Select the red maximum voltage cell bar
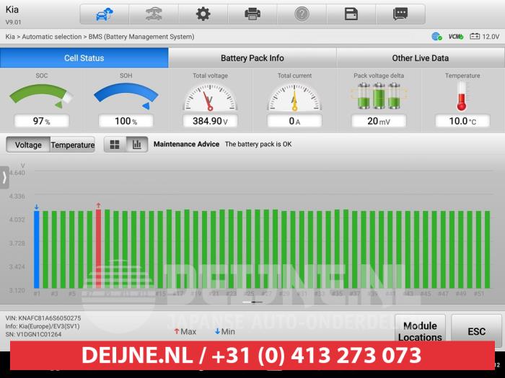The image size is (505, 378). [x=98, y=248]
